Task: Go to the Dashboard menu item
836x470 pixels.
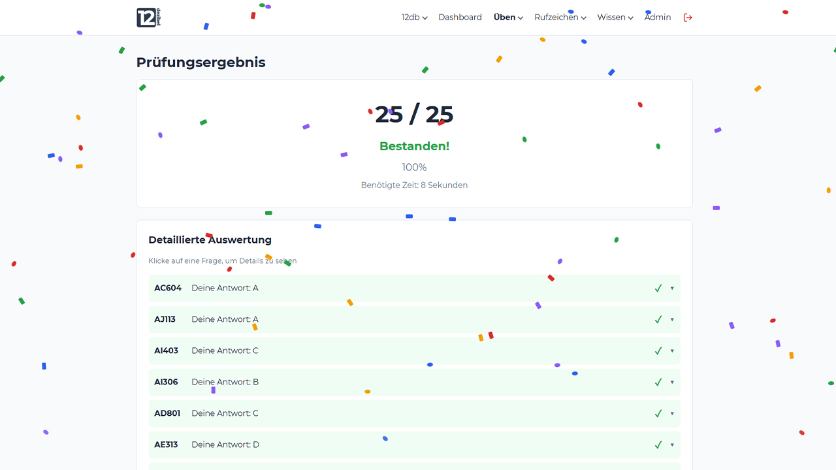Action: point(460,17)
